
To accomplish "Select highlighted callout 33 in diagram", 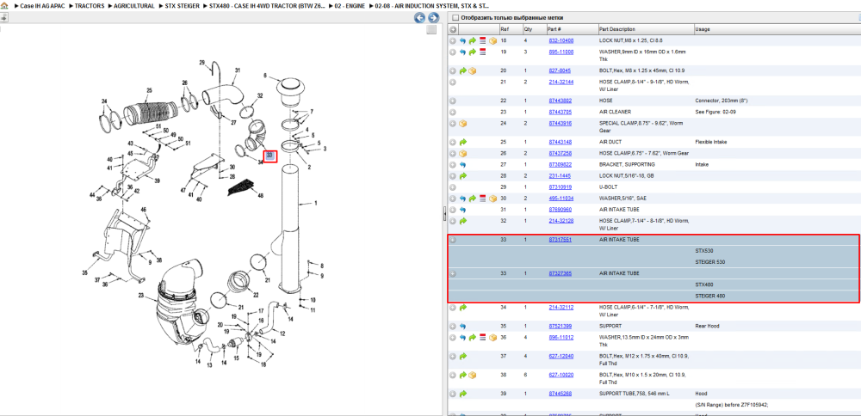I will (x=269, y=156).
